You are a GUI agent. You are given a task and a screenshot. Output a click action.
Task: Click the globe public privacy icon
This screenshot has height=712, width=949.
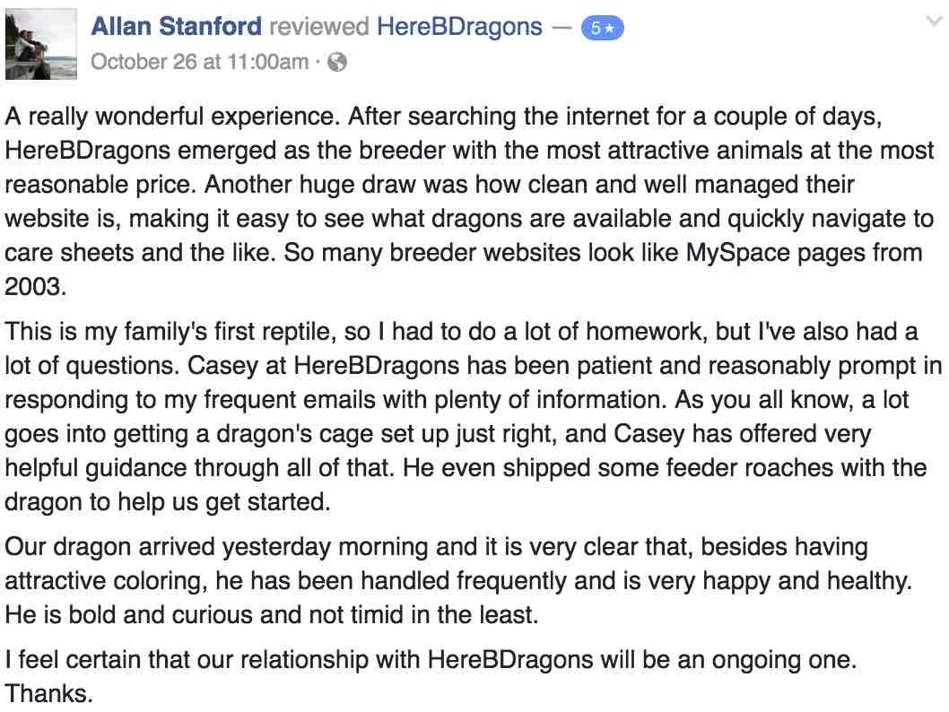point(337,62)
